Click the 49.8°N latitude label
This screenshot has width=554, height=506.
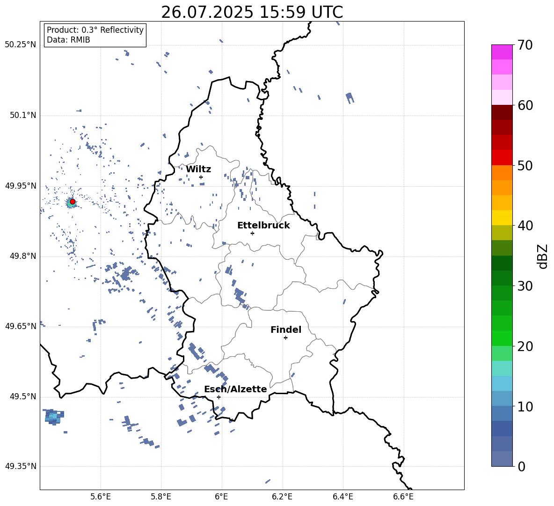(x=22, y=256)
